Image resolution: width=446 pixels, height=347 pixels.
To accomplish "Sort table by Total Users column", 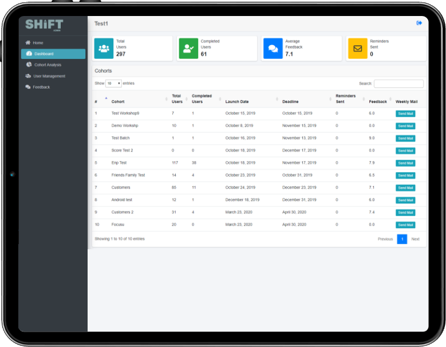I will 179,99.
